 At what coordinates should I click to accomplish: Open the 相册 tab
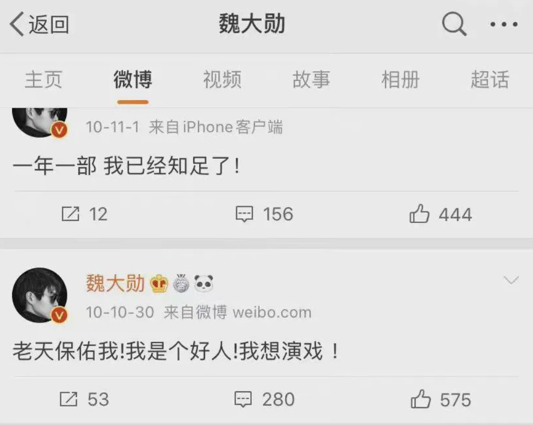click(x=400, y=80)
